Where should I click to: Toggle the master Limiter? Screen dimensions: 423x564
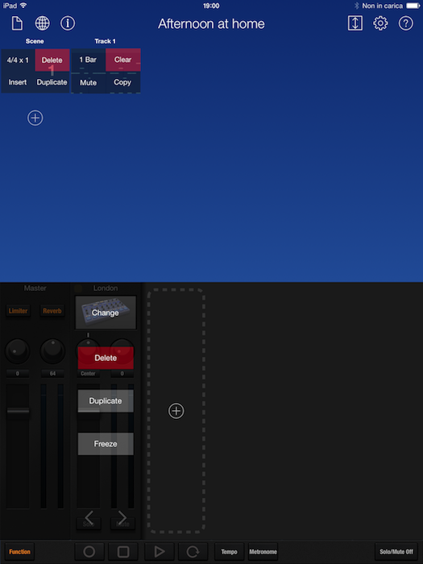[x=18, y=311]
